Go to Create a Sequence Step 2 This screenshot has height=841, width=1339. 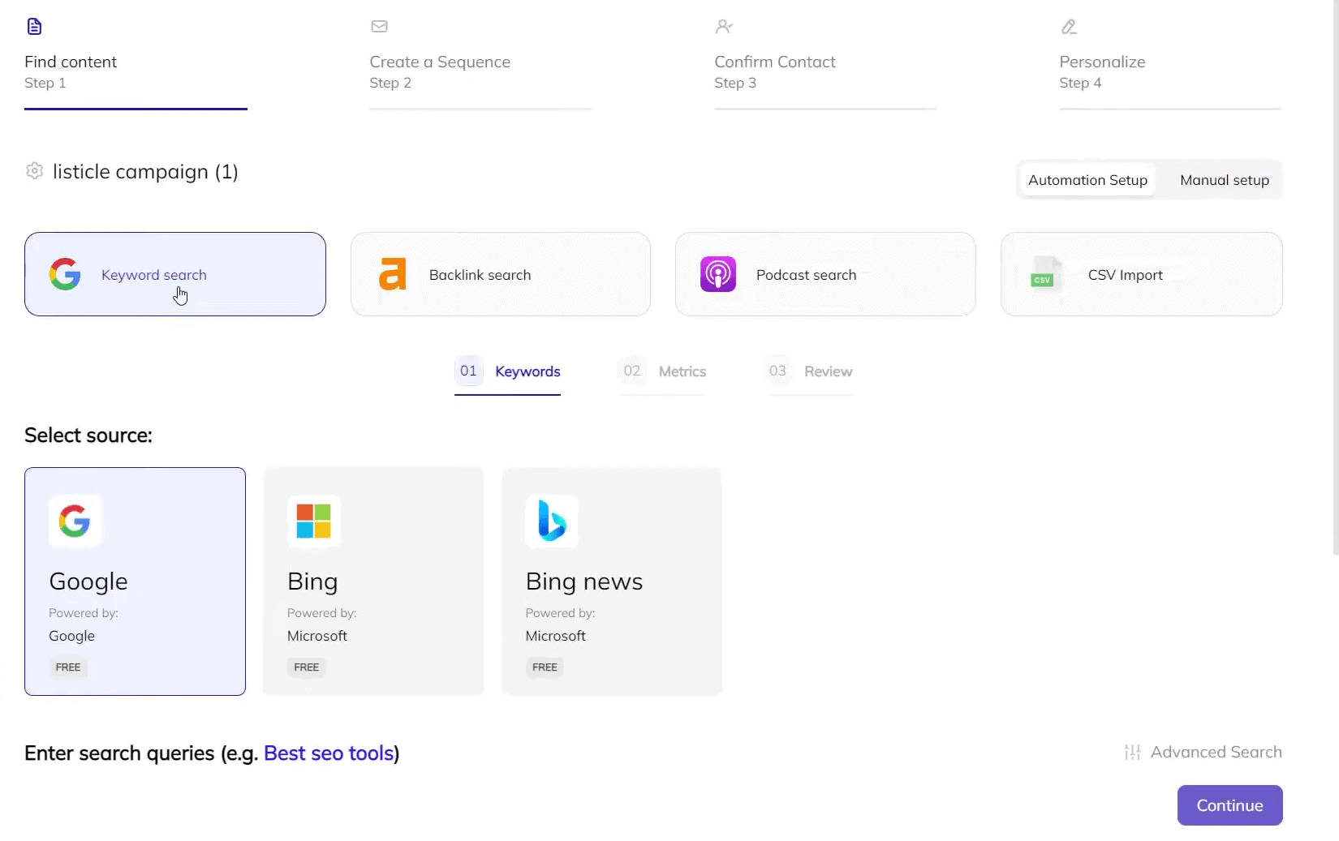tap(480, 65)
